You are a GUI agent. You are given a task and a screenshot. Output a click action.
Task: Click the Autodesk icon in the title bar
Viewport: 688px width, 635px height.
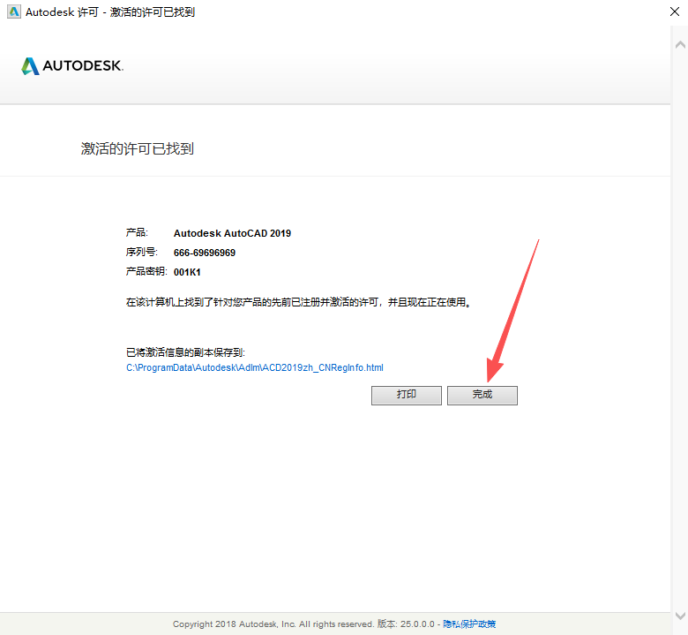[x=12, y=12]
